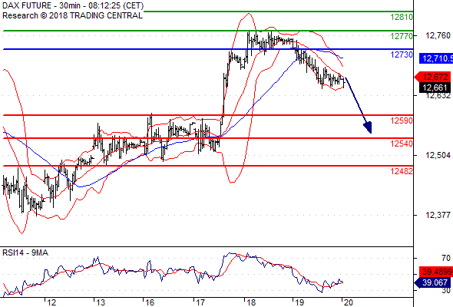453x307 pixels.
Task: Click the red 12590 support label
Action: [402, 120]
